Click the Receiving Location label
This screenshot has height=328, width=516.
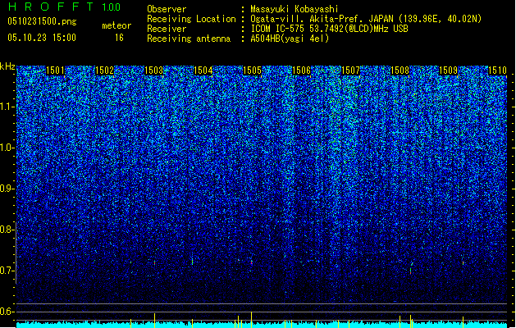tap(191, 19)
